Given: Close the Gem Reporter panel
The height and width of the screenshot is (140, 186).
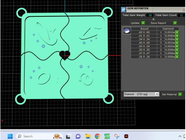Looking at the screenshot, I should tap(184, 9).
